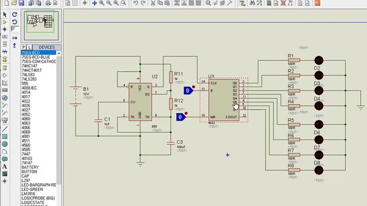367x206 pixels.
Task: Select the Virtual Instruments Mode tool
Action: tap(5, 120)
